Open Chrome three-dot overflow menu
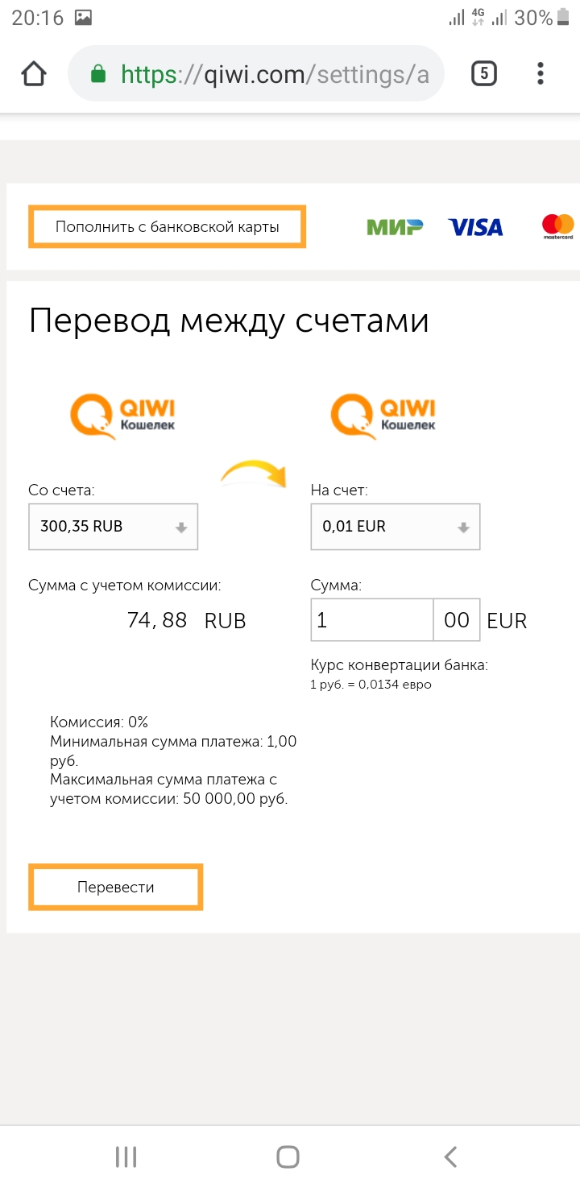 (540, 74)
